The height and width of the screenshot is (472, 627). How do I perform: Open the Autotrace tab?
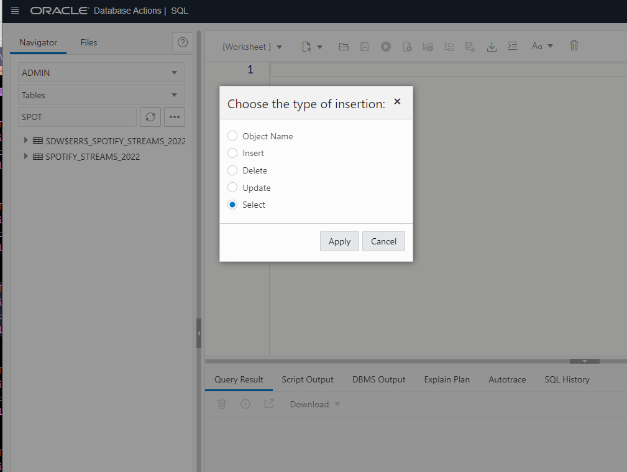click(507, 379)
